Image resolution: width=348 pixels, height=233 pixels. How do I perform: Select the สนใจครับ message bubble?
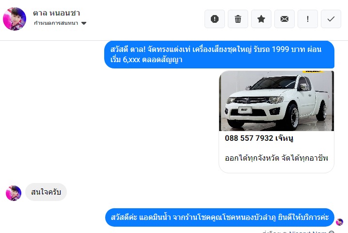(x=46, y=192)
